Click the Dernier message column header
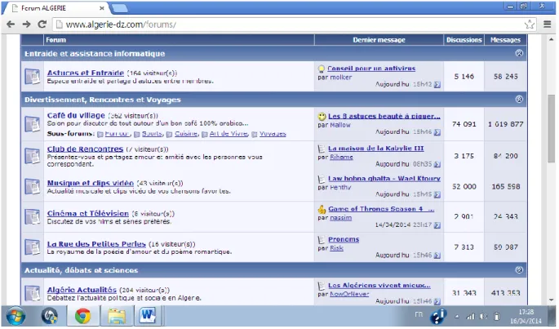This screenshot has height=329, width=559. [x=379, y=40]
